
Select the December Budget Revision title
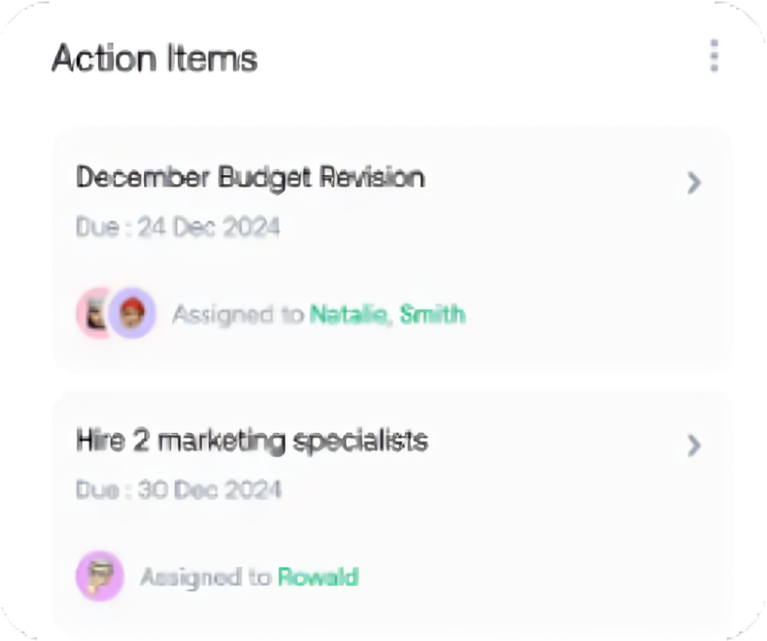[250, 177]
